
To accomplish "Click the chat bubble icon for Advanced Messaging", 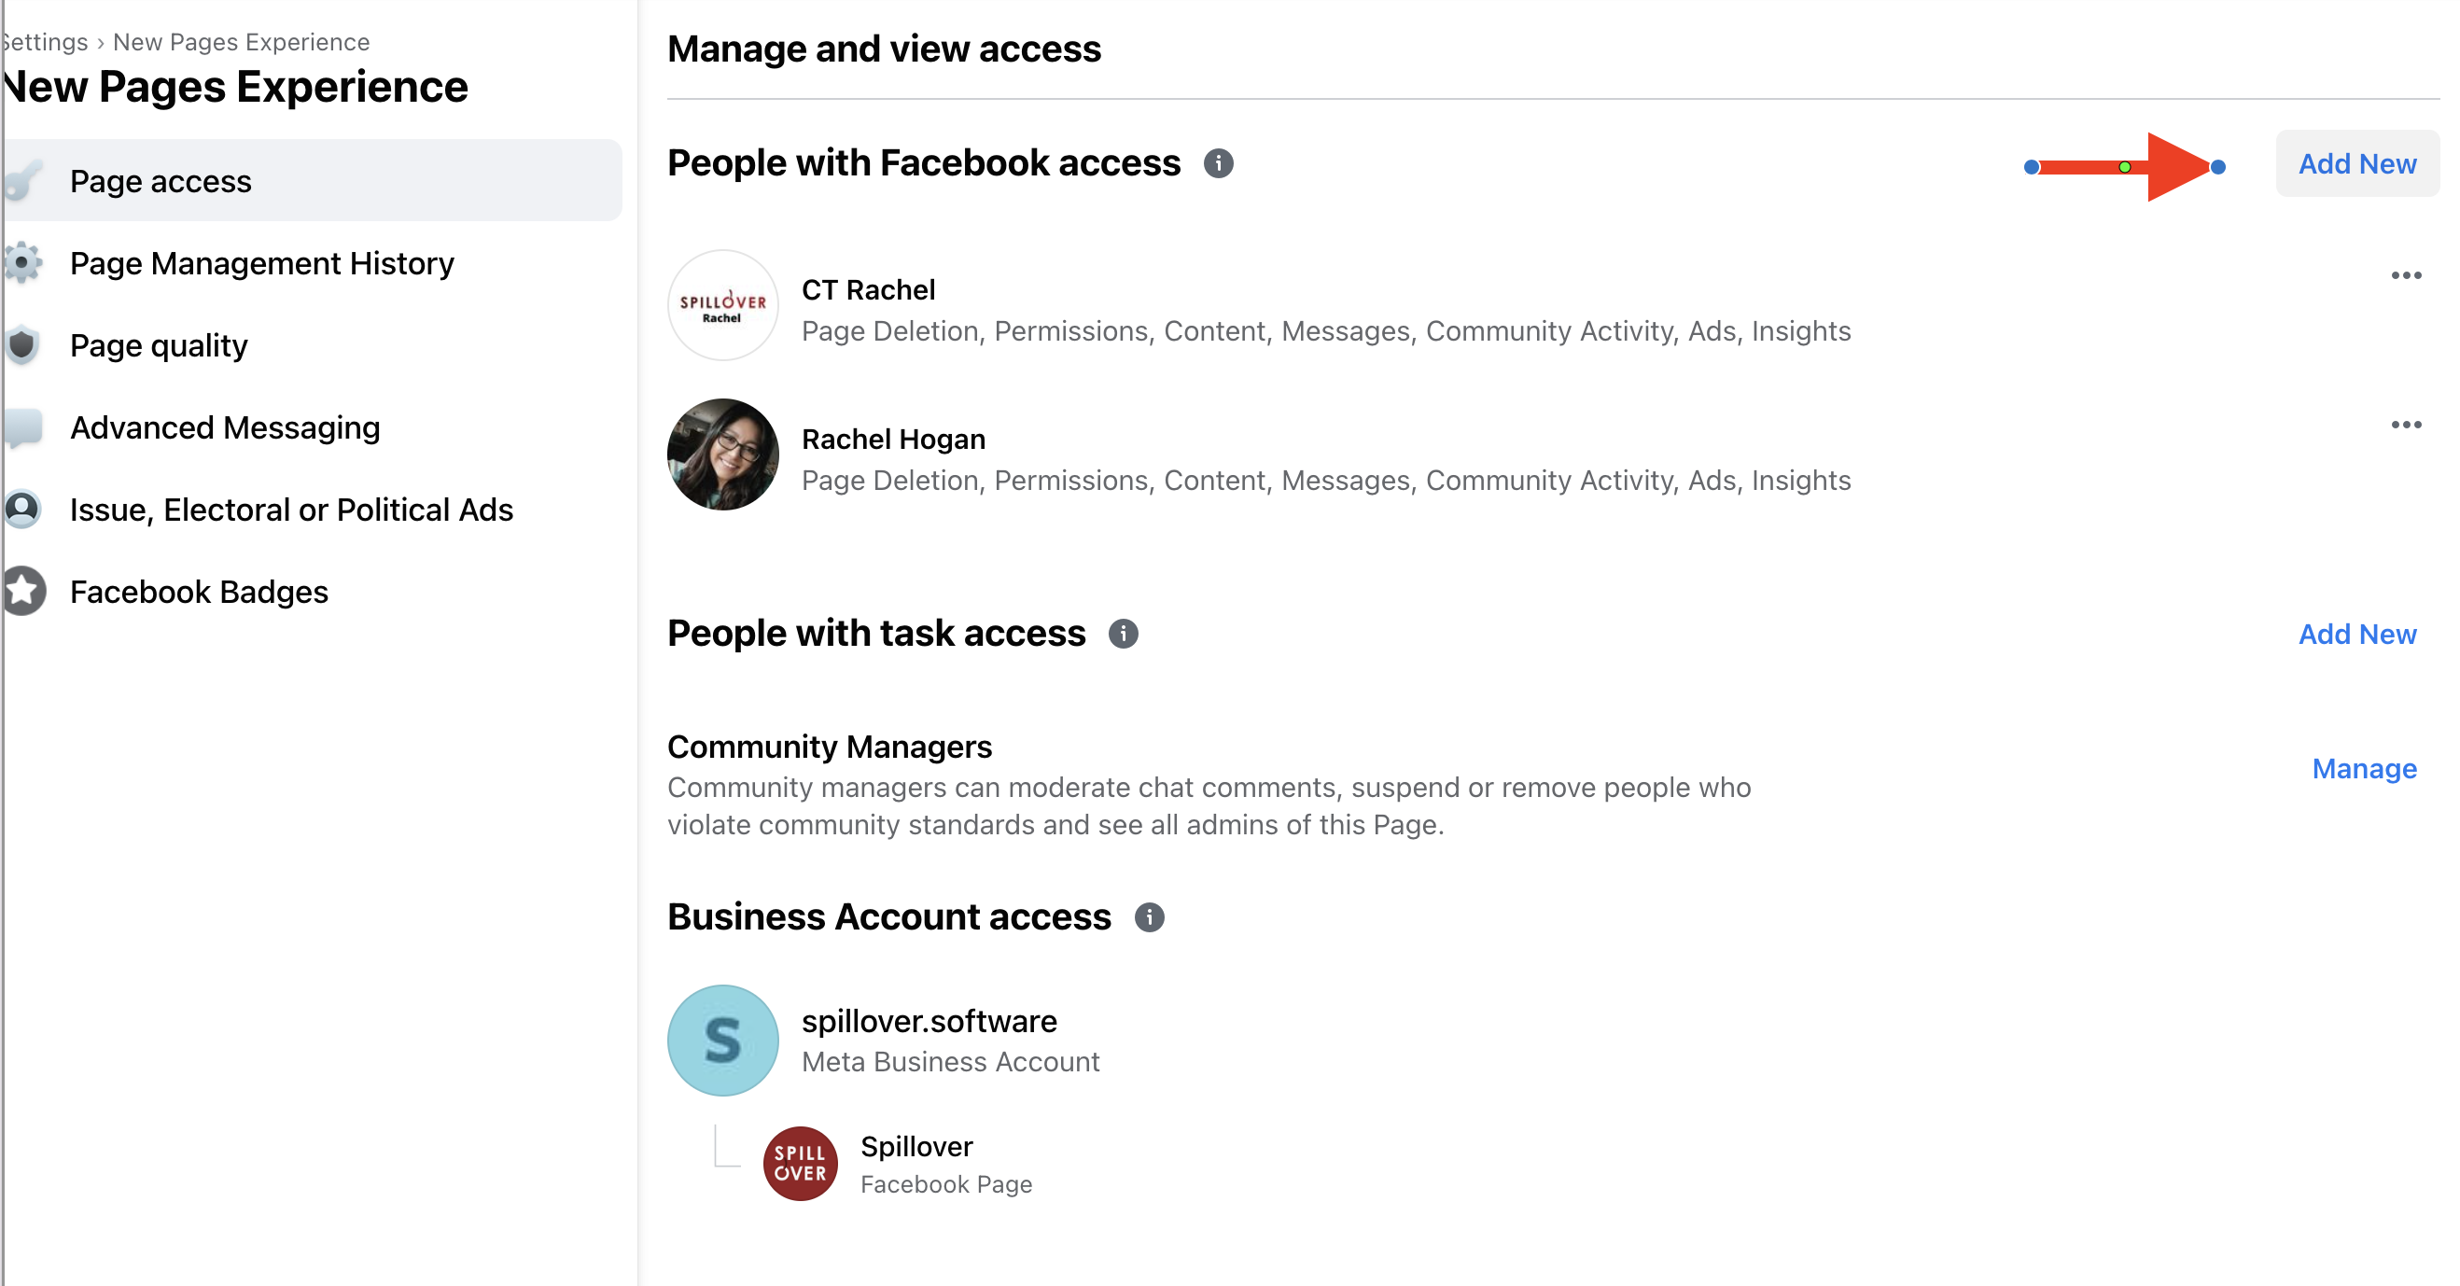I will tap(23, 427).
